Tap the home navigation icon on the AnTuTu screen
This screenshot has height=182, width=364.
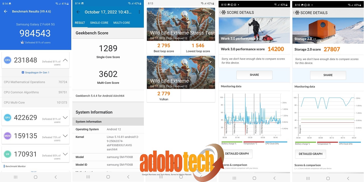pyautogui.click(x=36, y=177)
